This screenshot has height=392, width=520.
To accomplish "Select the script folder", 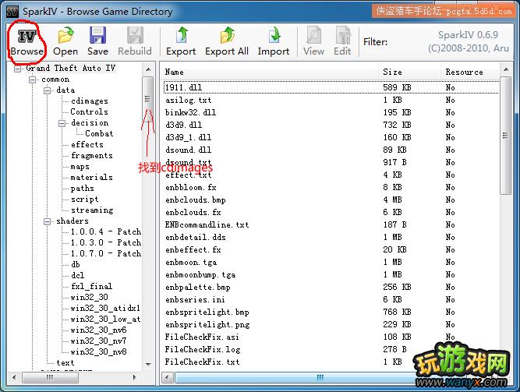I will pyautogui.click(x=84, y=200).
